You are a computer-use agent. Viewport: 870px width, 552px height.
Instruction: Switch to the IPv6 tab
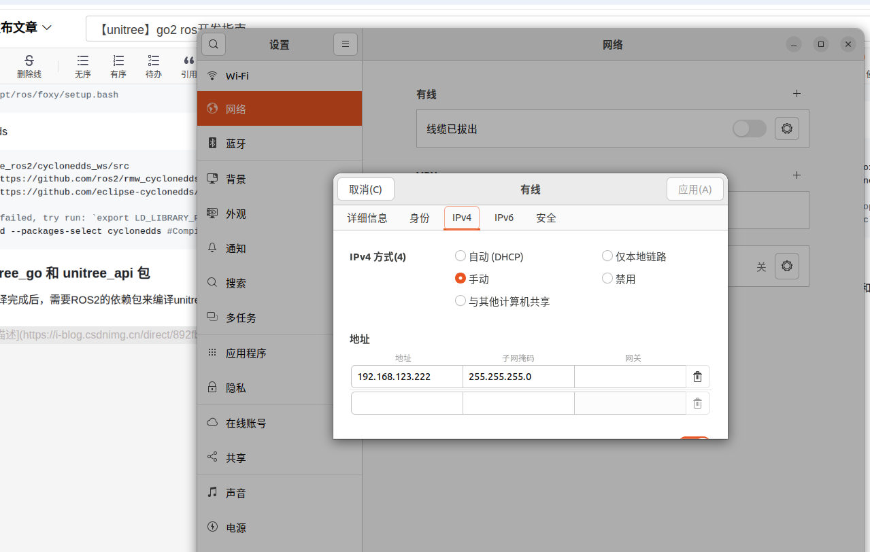pyautogui.click(x=503, y=218)
